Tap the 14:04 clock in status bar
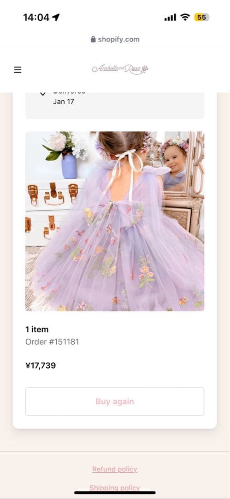This screenshot has width=230, height=499. 36,17
